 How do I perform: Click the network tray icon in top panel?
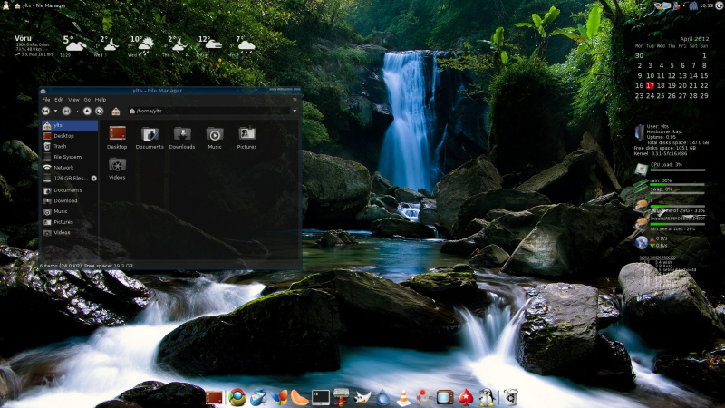[657, 5]
